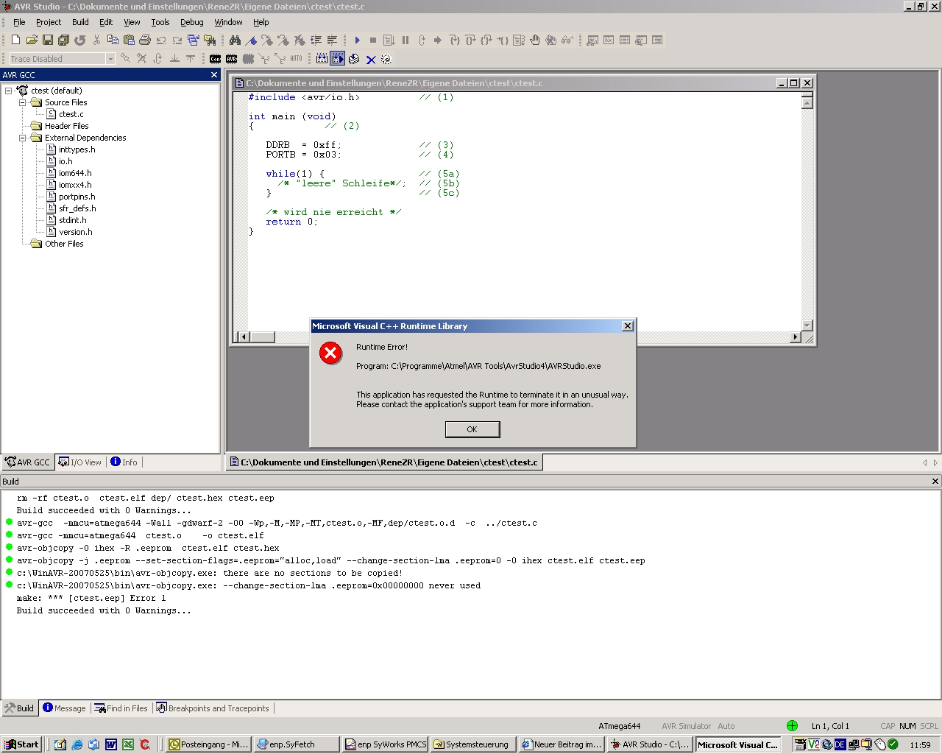The image size is (942, 754).
Task: Click the Open folder icon in toolbar
Action: pos(32,40)
